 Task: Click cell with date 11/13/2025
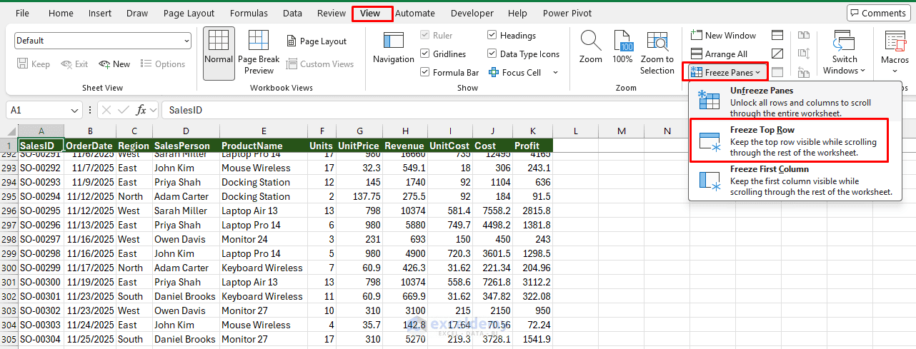point(90,225)
